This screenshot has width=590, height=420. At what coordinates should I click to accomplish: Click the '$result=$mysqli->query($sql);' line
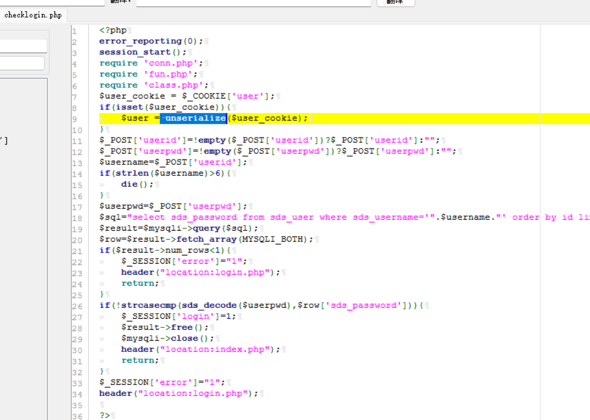pos(178,228)
